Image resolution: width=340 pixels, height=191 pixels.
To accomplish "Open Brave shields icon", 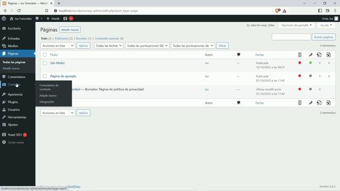I will coord(277,11).
